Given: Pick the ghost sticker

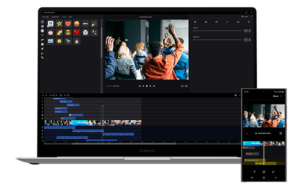Looking at the screenshot, I should [85, 32].
